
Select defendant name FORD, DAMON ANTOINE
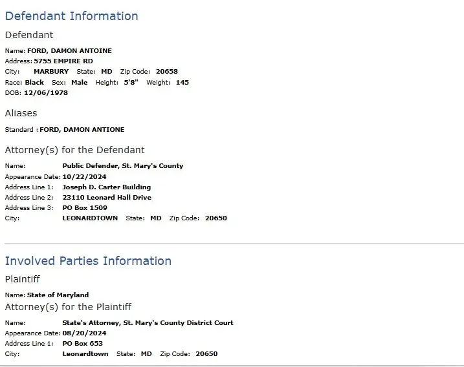tap(69, 51)
